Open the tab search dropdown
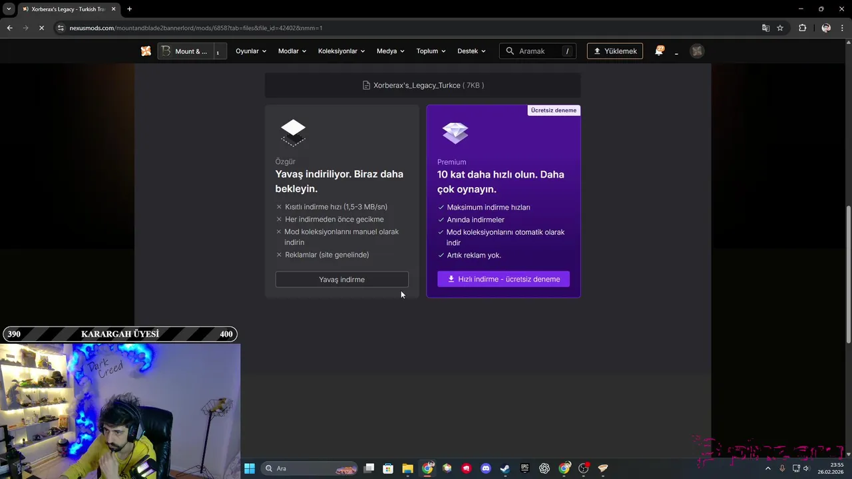Viewport: 852px width, 479px height. [9, 9]
